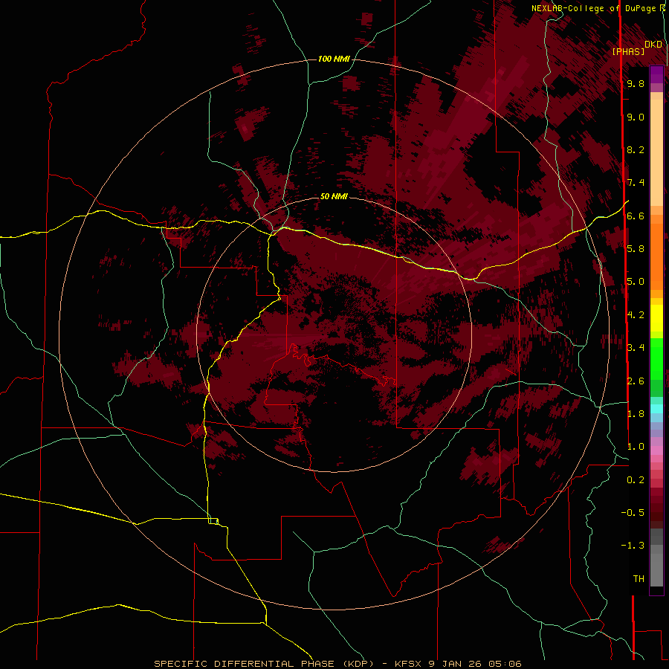Select the 1.0 value on color scale
This screenshot has height=669, width=669.
pyautogui.click(x=636, y=447)
